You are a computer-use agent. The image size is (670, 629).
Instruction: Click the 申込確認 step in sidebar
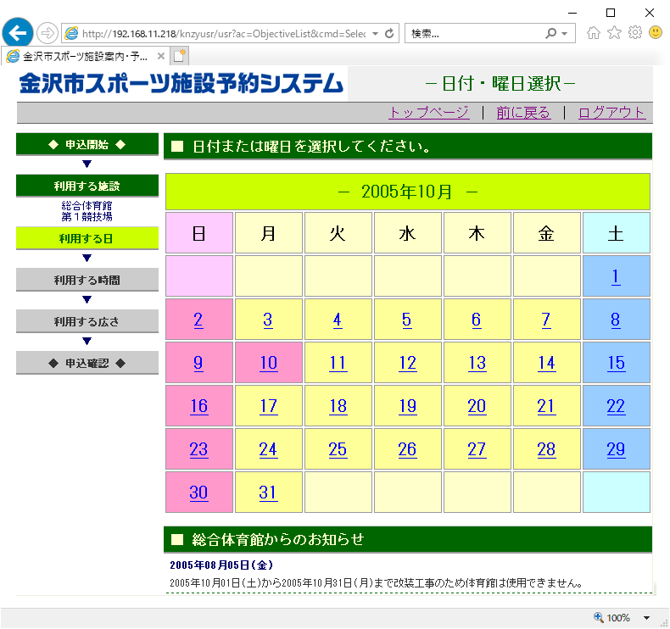click(87, 363)
